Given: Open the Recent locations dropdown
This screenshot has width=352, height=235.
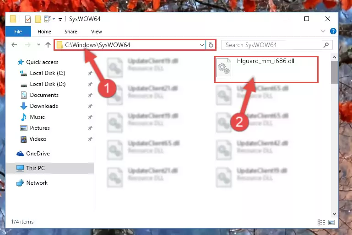Looking at the screenshot, I should coord(38,45).
